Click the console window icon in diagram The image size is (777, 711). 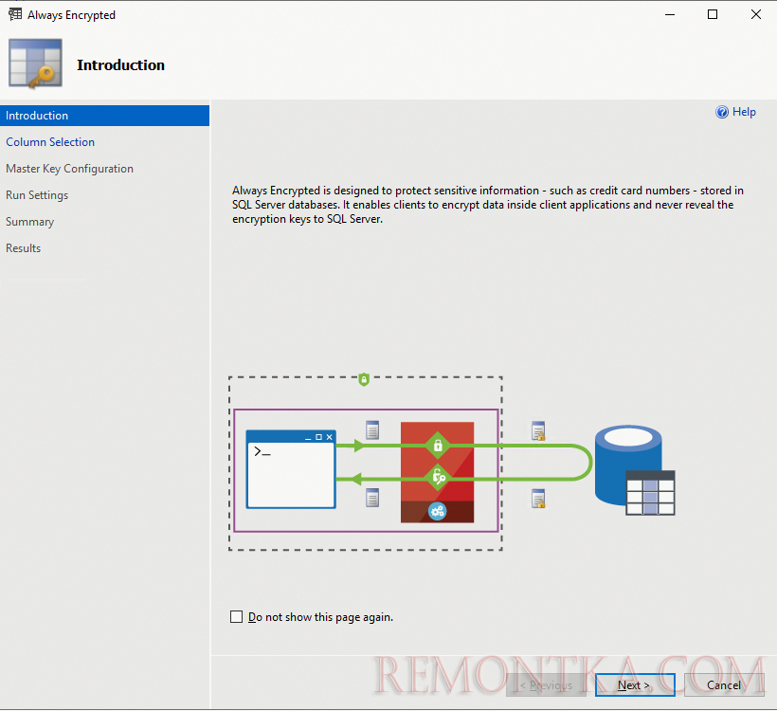click(x=291, y=469)
